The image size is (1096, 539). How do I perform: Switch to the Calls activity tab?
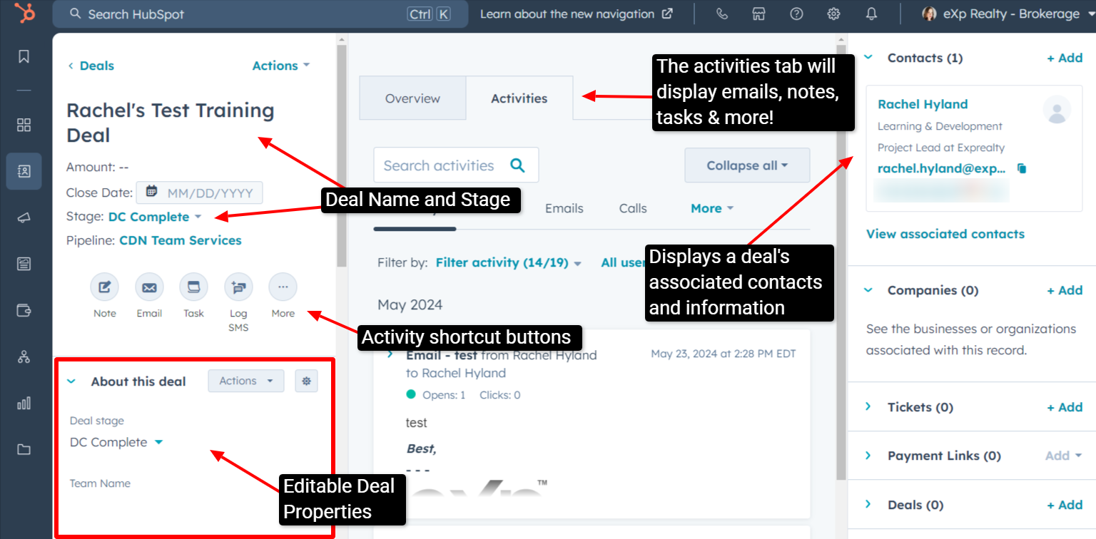[x=633, y=208]
